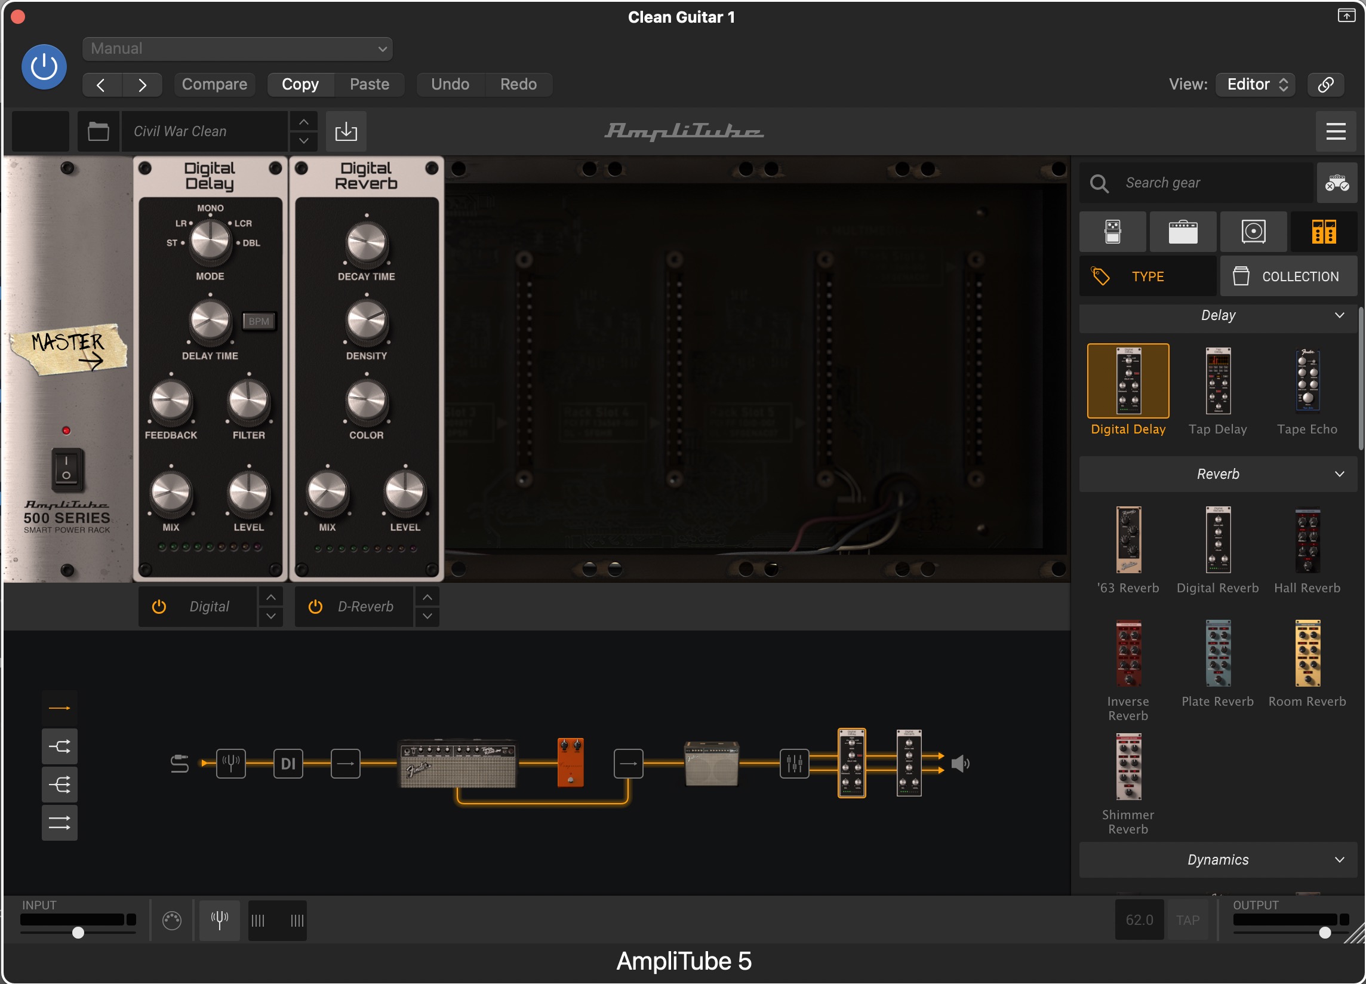Select the cabinet speaker gear category
This screenshot has width=1366, height=984.
click(1253, 232)
